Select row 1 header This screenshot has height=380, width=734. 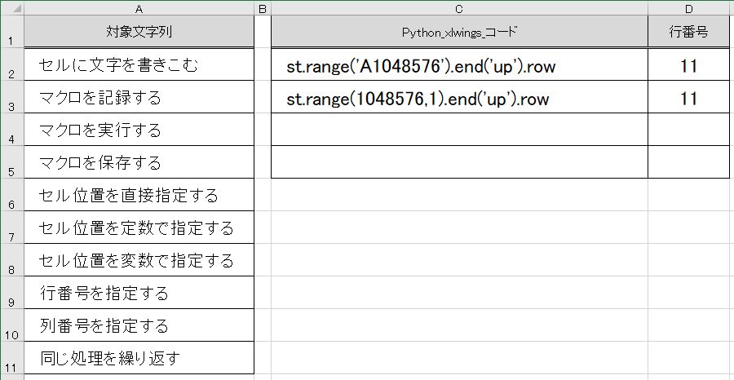[12, 31]
